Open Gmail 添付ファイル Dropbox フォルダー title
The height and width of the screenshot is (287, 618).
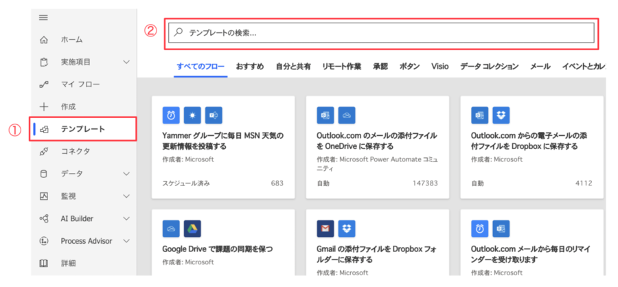click(375, 254)
